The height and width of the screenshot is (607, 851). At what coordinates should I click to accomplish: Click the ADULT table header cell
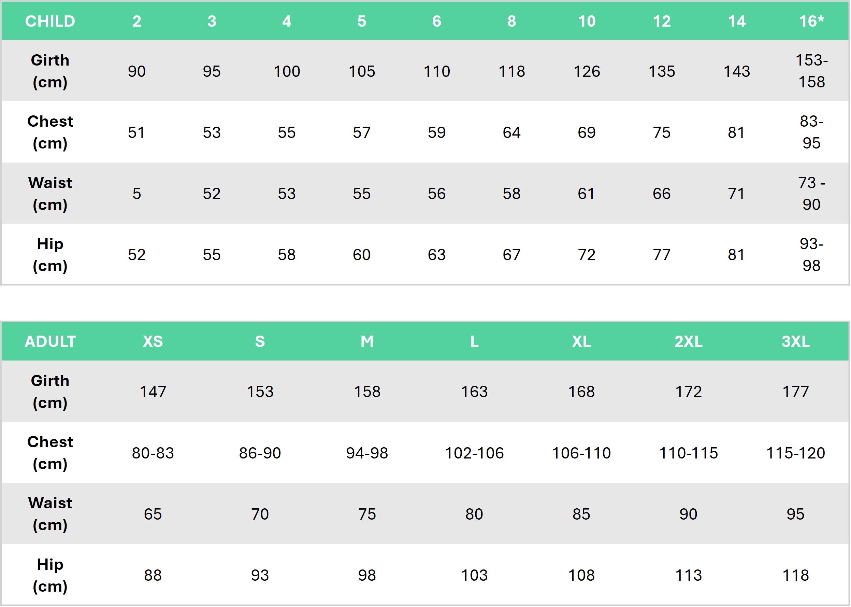pos(50,342)
